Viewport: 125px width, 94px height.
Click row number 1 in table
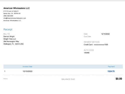click(x=5, y=71)
